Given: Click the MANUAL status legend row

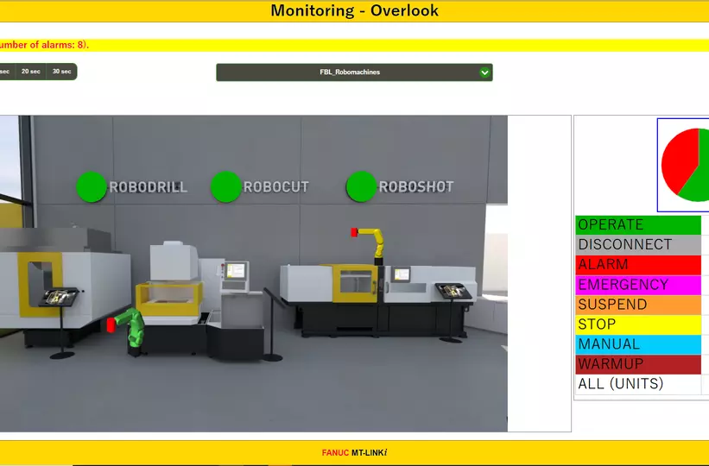Looking at the screenshot, I should pyautogui.click(x=638, y=344).
